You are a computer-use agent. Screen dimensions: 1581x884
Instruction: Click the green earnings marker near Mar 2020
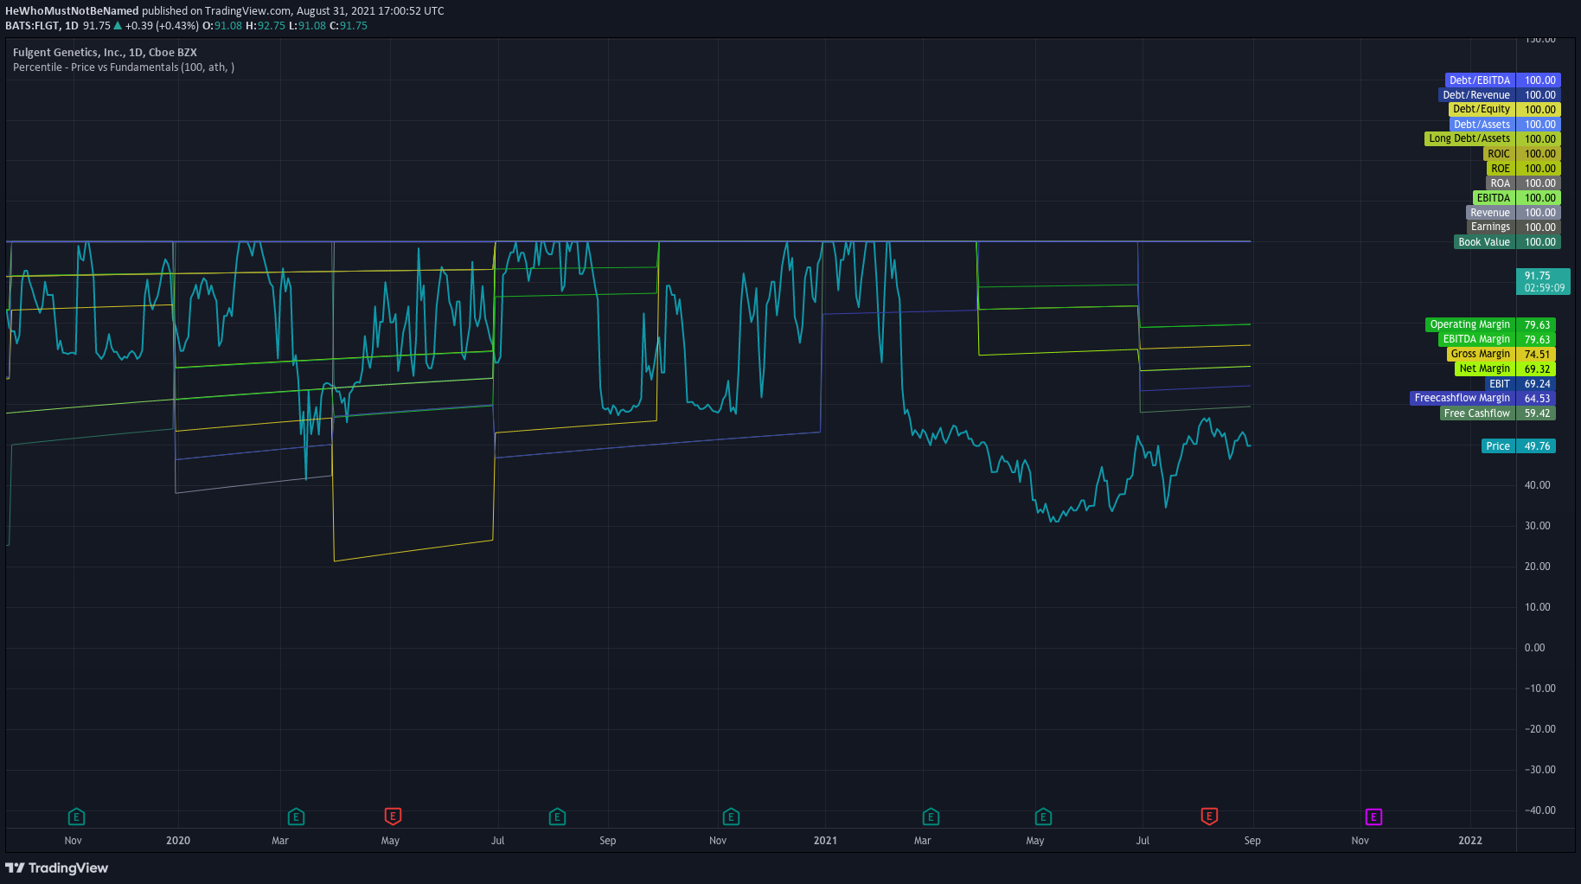pyautogui.click(x=296, y=817)
